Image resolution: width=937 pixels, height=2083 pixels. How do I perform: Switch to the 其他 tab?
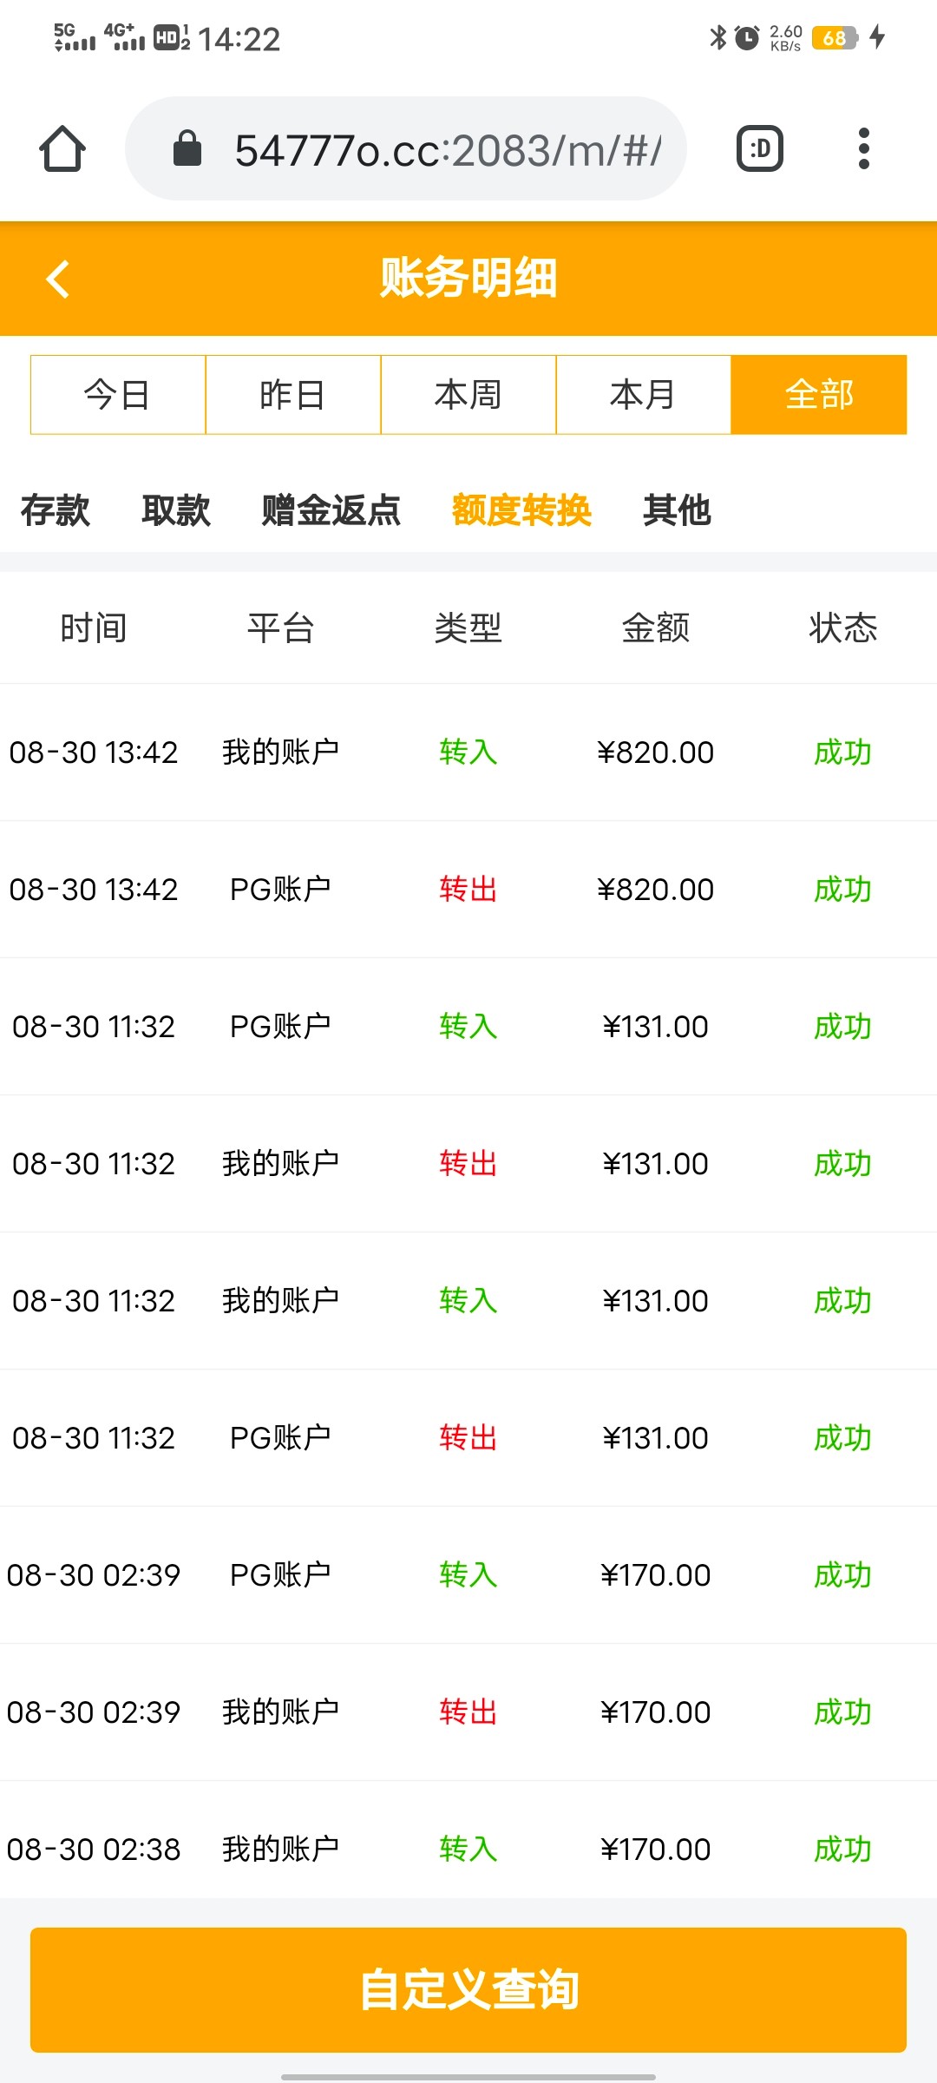pos(677,510)
